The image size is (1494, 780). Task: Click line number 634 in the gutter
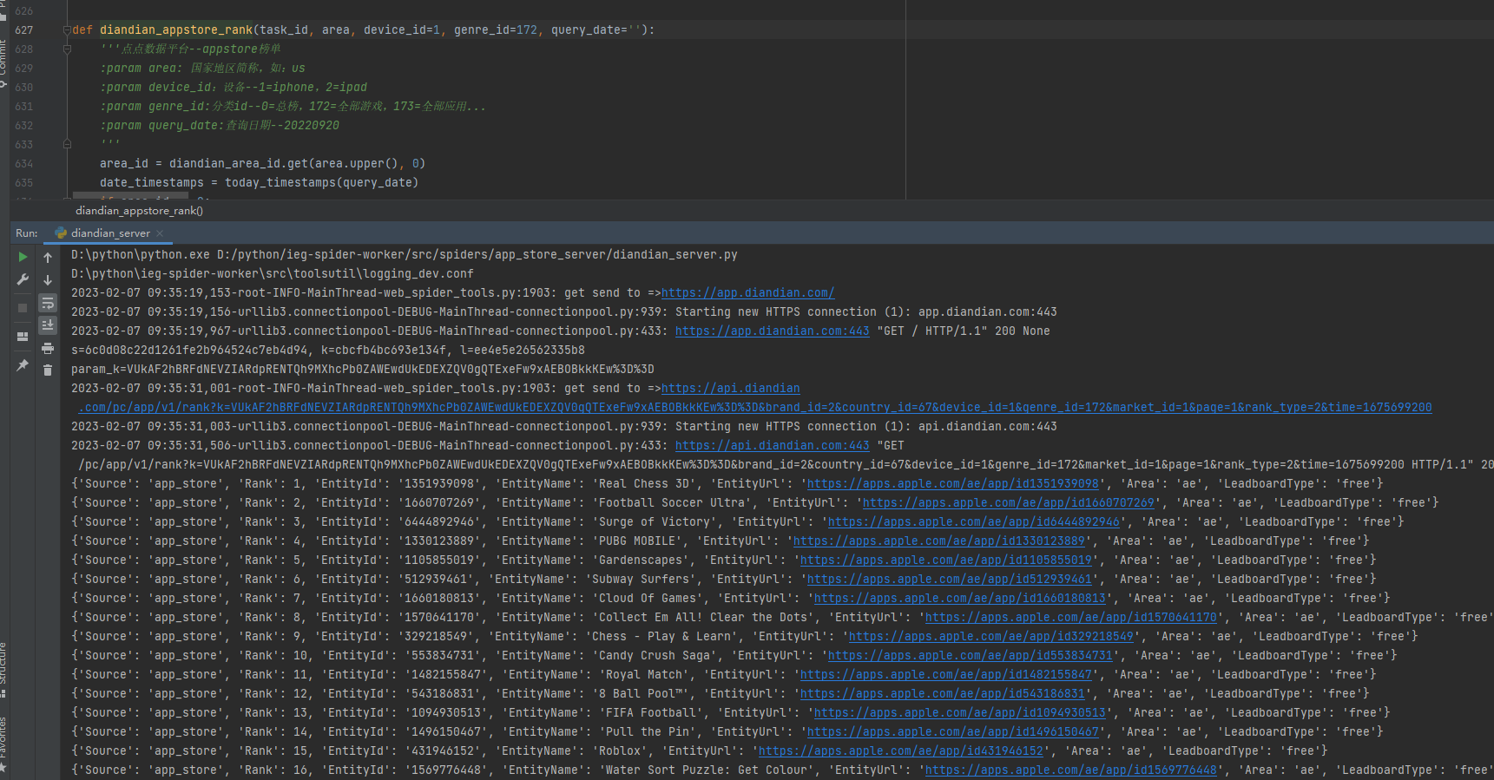[x=23, y=164]
